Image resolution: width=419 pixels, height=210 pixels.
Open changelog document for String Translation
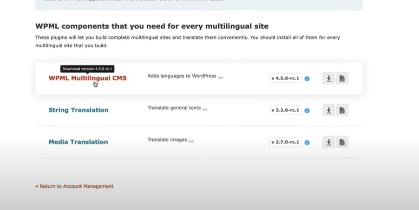click(x=342, y=110)
